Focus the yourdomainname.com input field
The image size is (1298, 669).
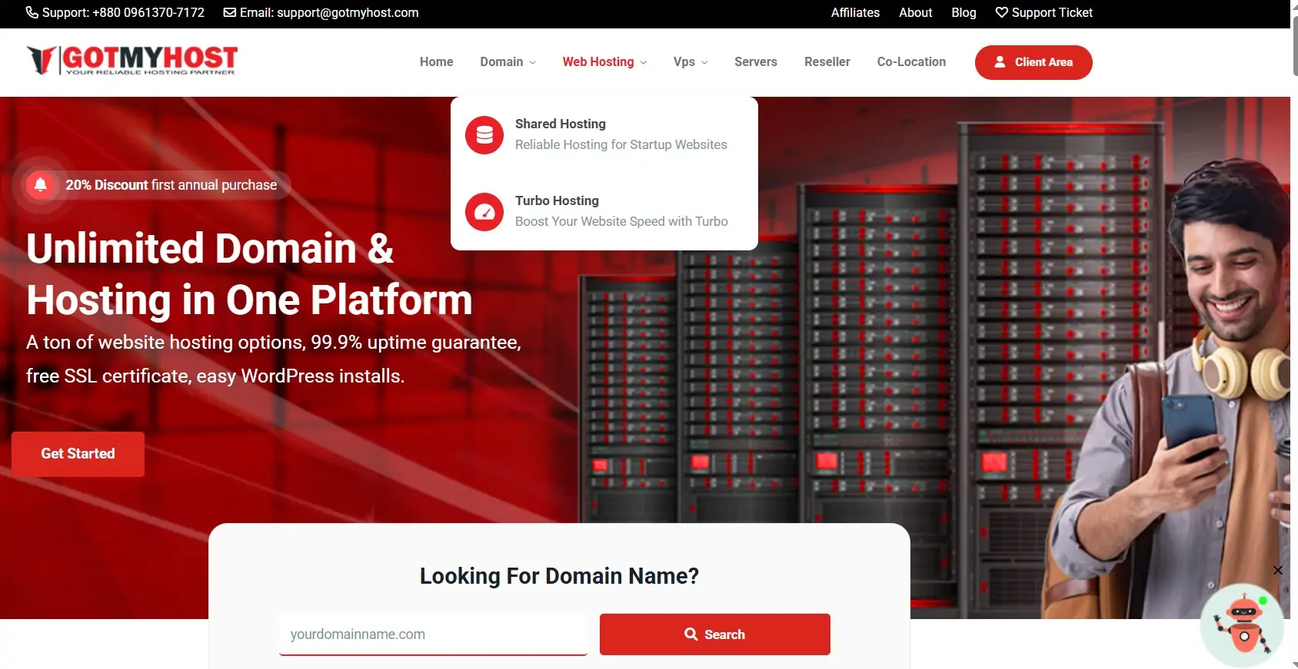click(x=433, y=634)
